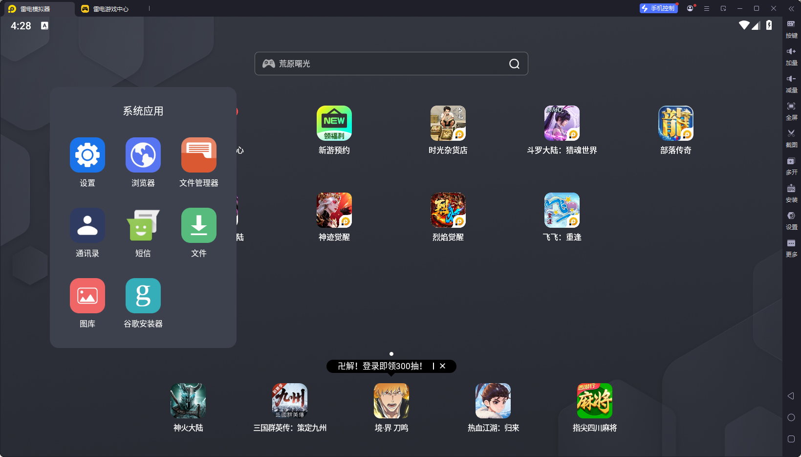This screenshot has height=457, width=801.
Task: Open the hamburger menu in title bar
Action: 707,8
